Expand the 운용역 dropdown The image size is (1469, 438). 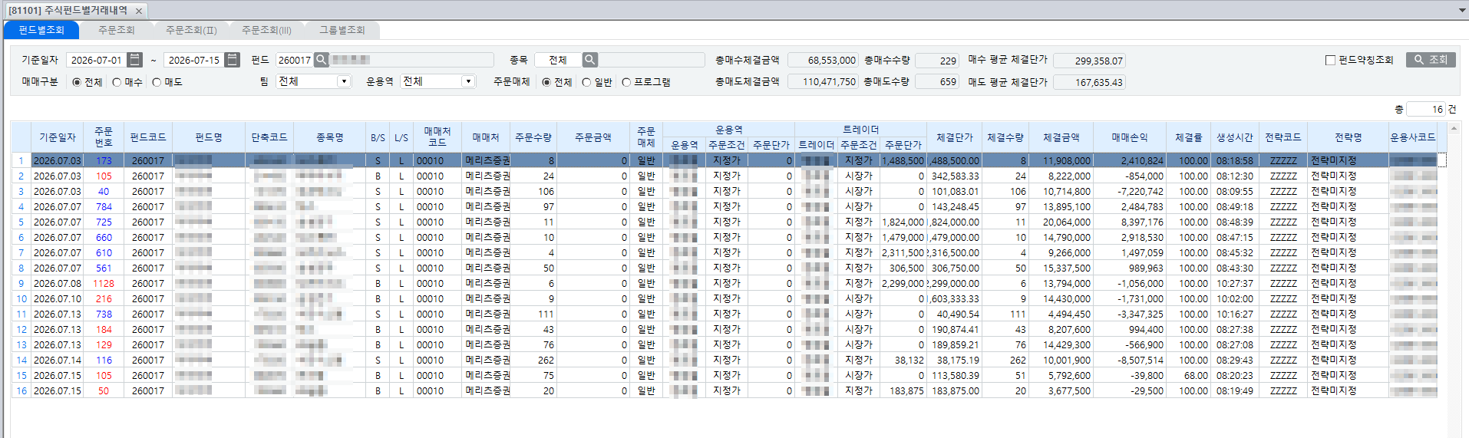(x=468, y=81)
